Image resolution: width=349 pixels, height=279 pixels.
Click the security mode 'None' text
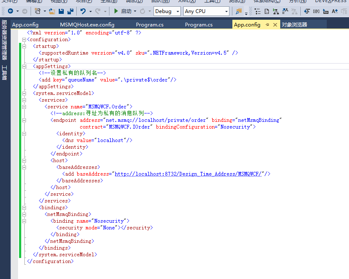pyautogui.click(x=109, y=228)
